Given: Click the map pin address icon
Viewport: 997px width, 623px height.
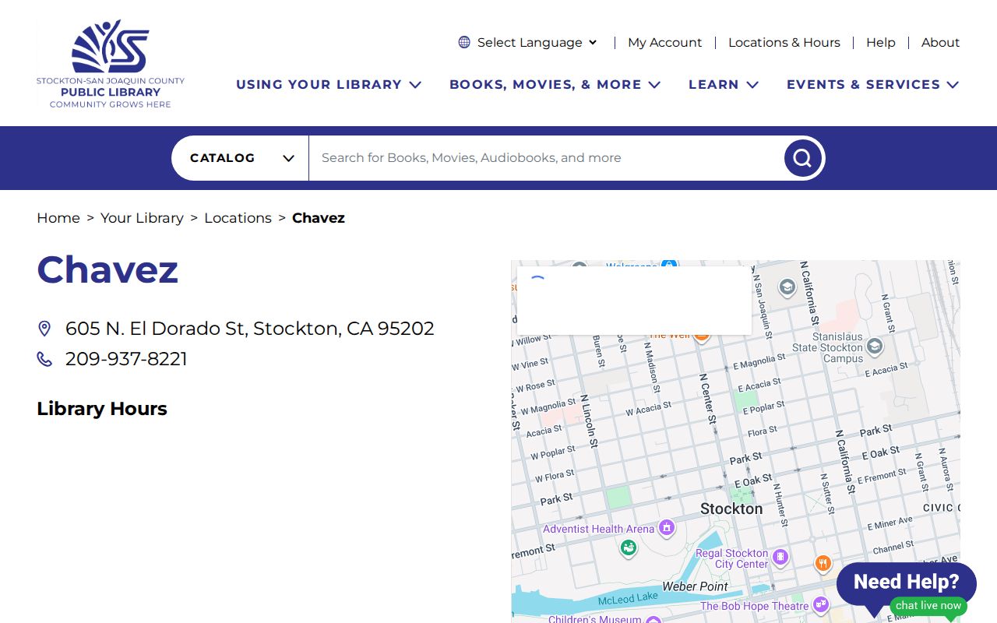Looking at the screenshot, I should pyautogui.click(x=44, y=329).
